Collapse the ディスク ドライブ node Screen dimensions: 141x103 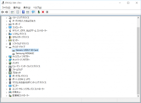point(6,47)
